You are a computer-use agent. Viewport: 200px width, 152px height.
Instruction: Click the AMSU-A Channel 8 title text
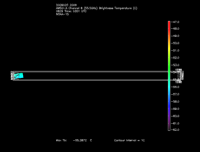[96, 8]
